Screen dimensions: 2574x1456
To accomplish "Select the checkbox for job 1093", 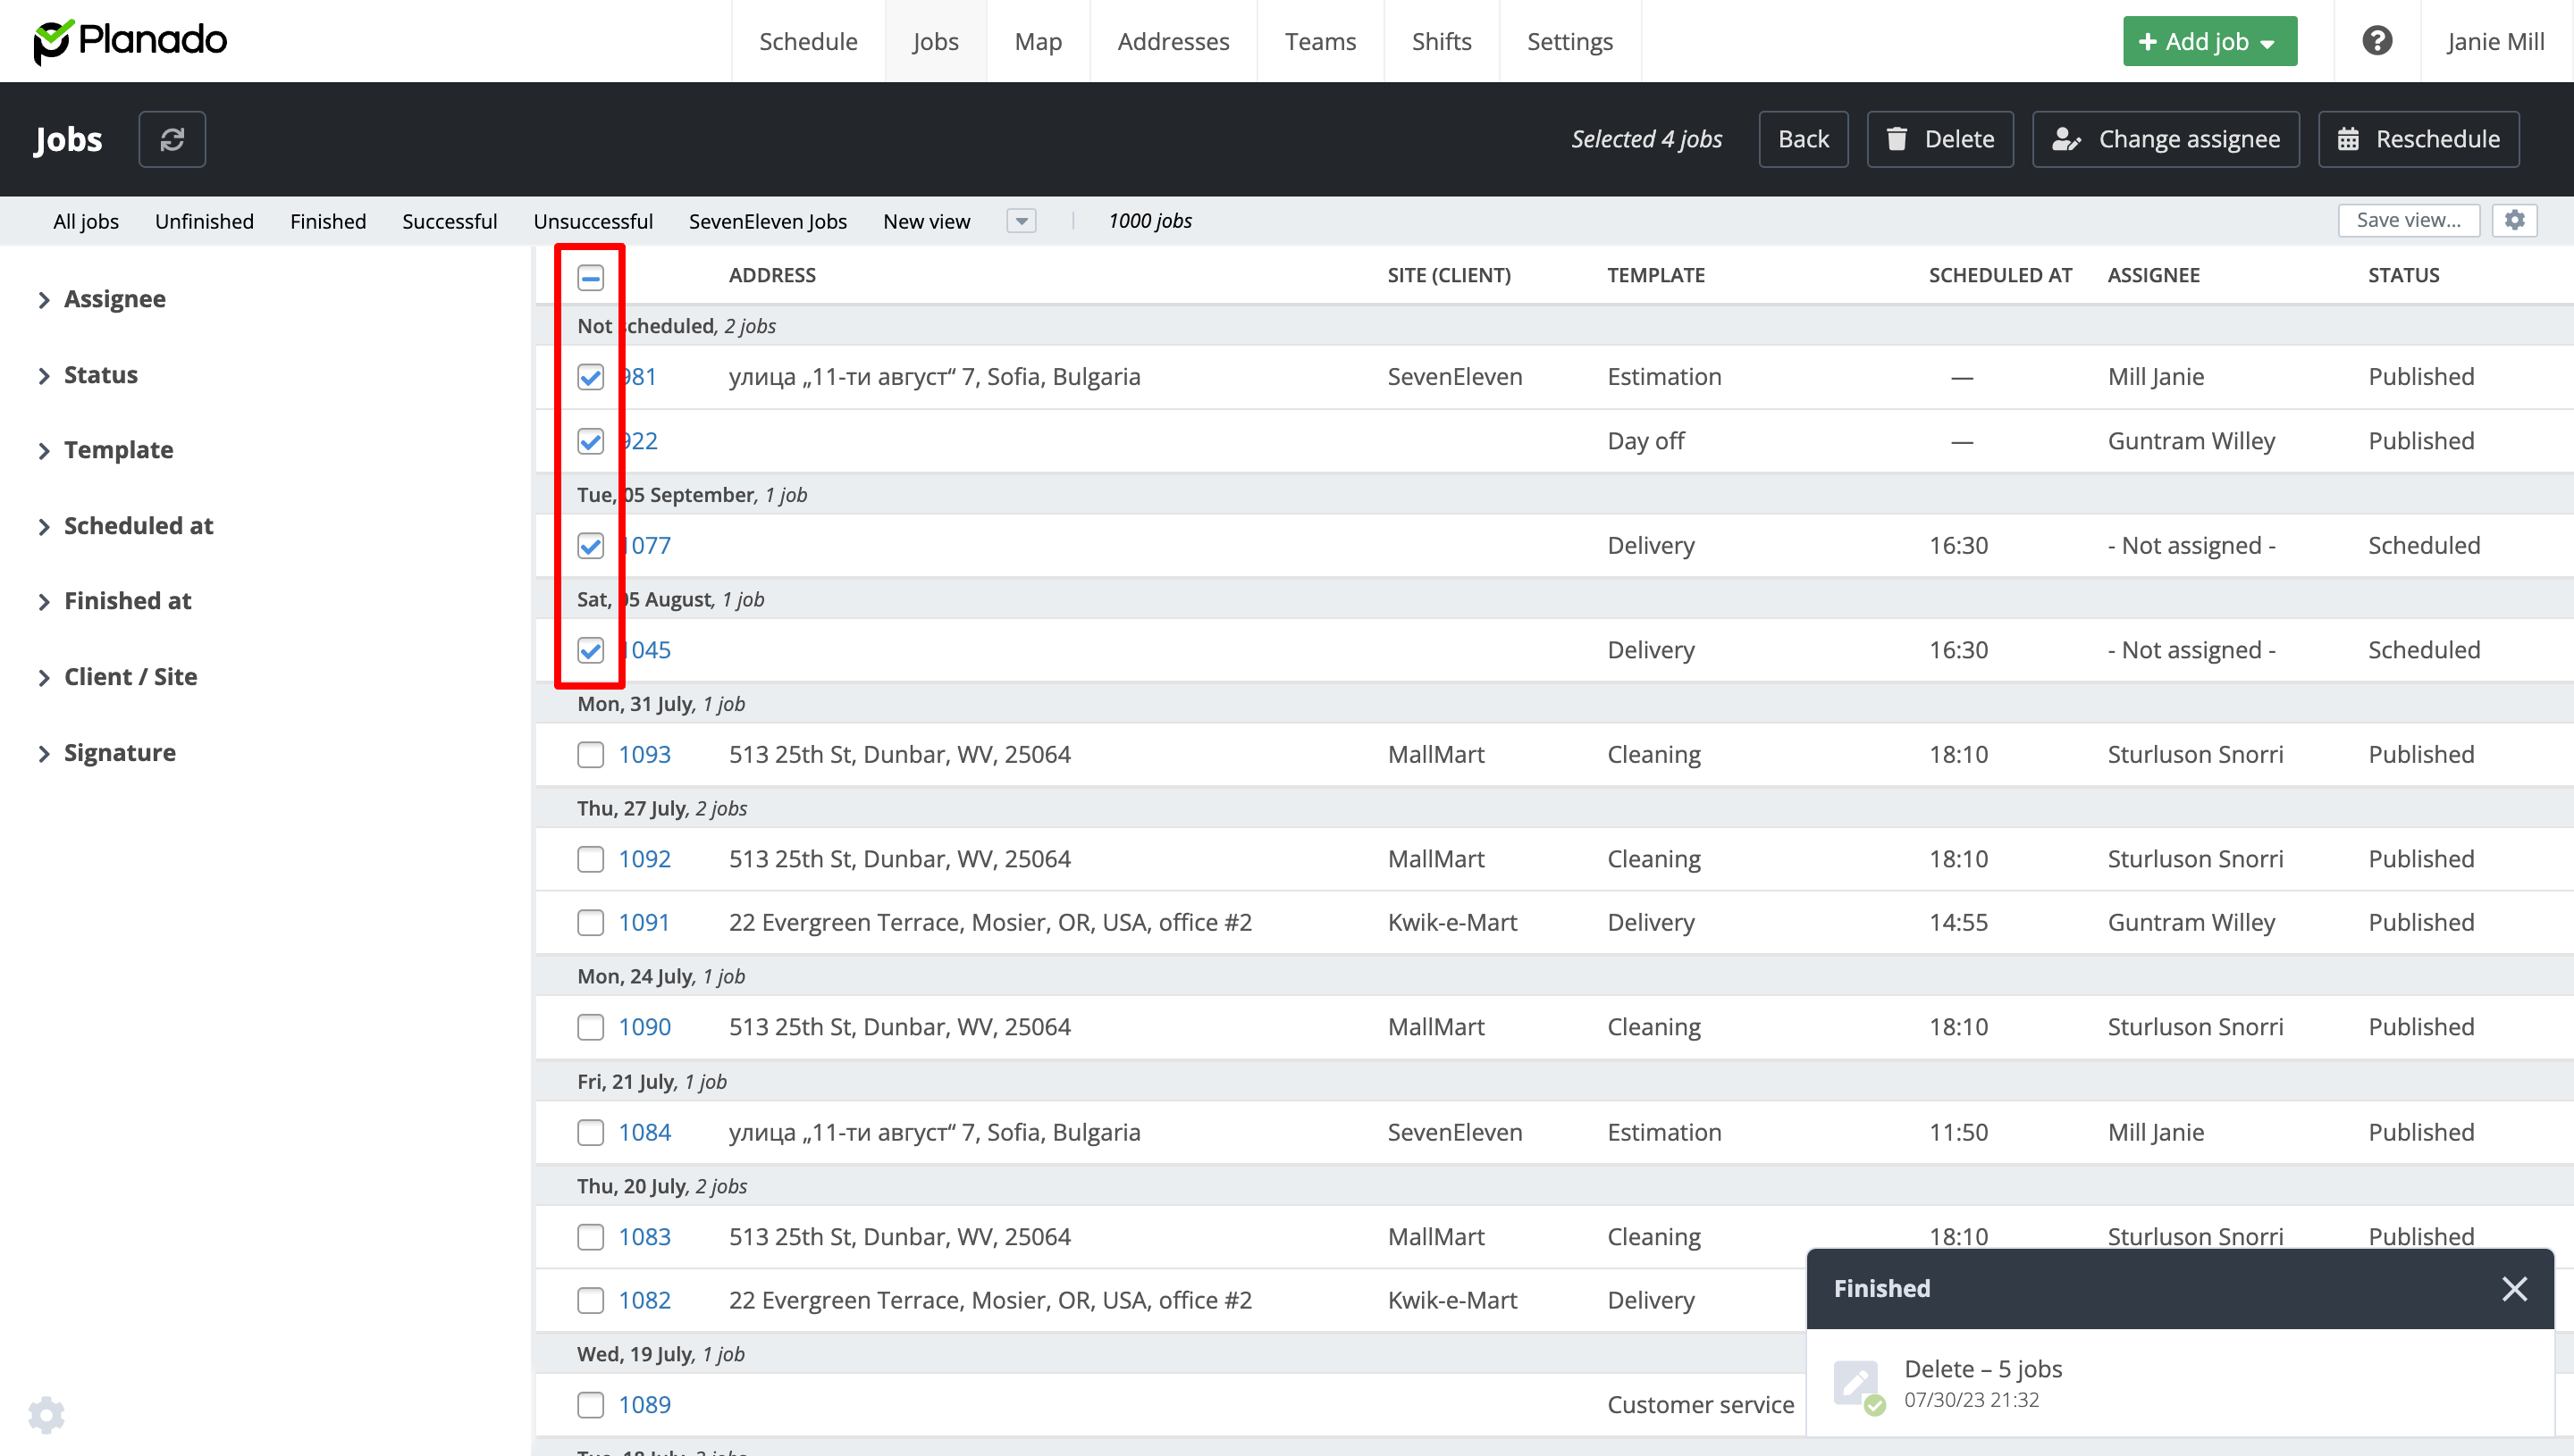I will point(590,755).
